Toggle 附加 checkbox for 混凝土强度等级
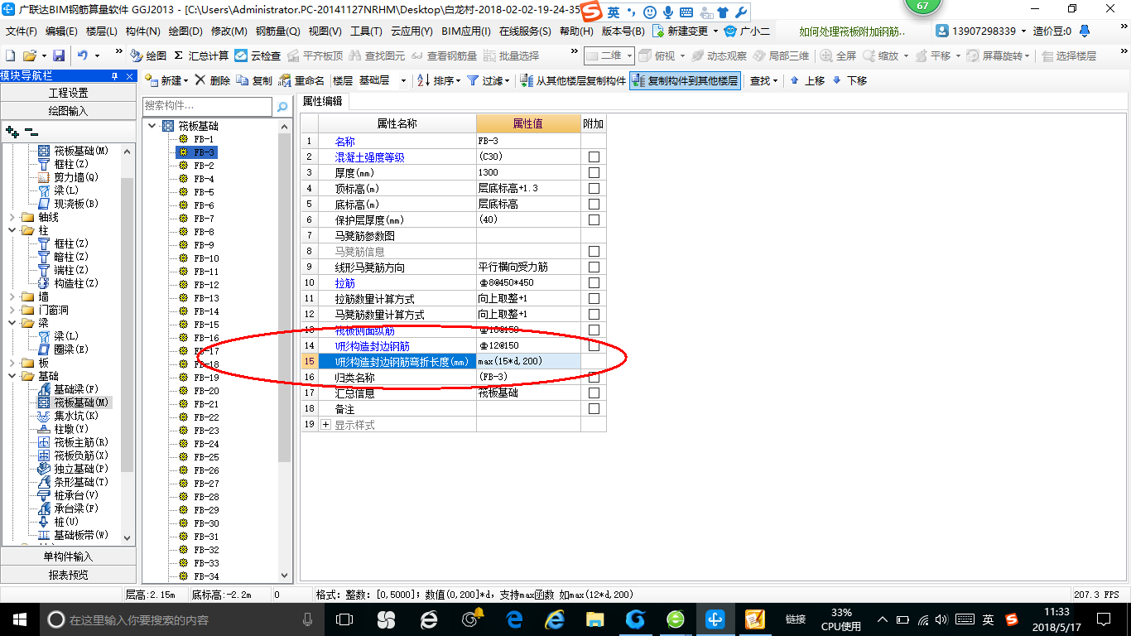This screenshot has width=1131, height=636. coord(594,157)
